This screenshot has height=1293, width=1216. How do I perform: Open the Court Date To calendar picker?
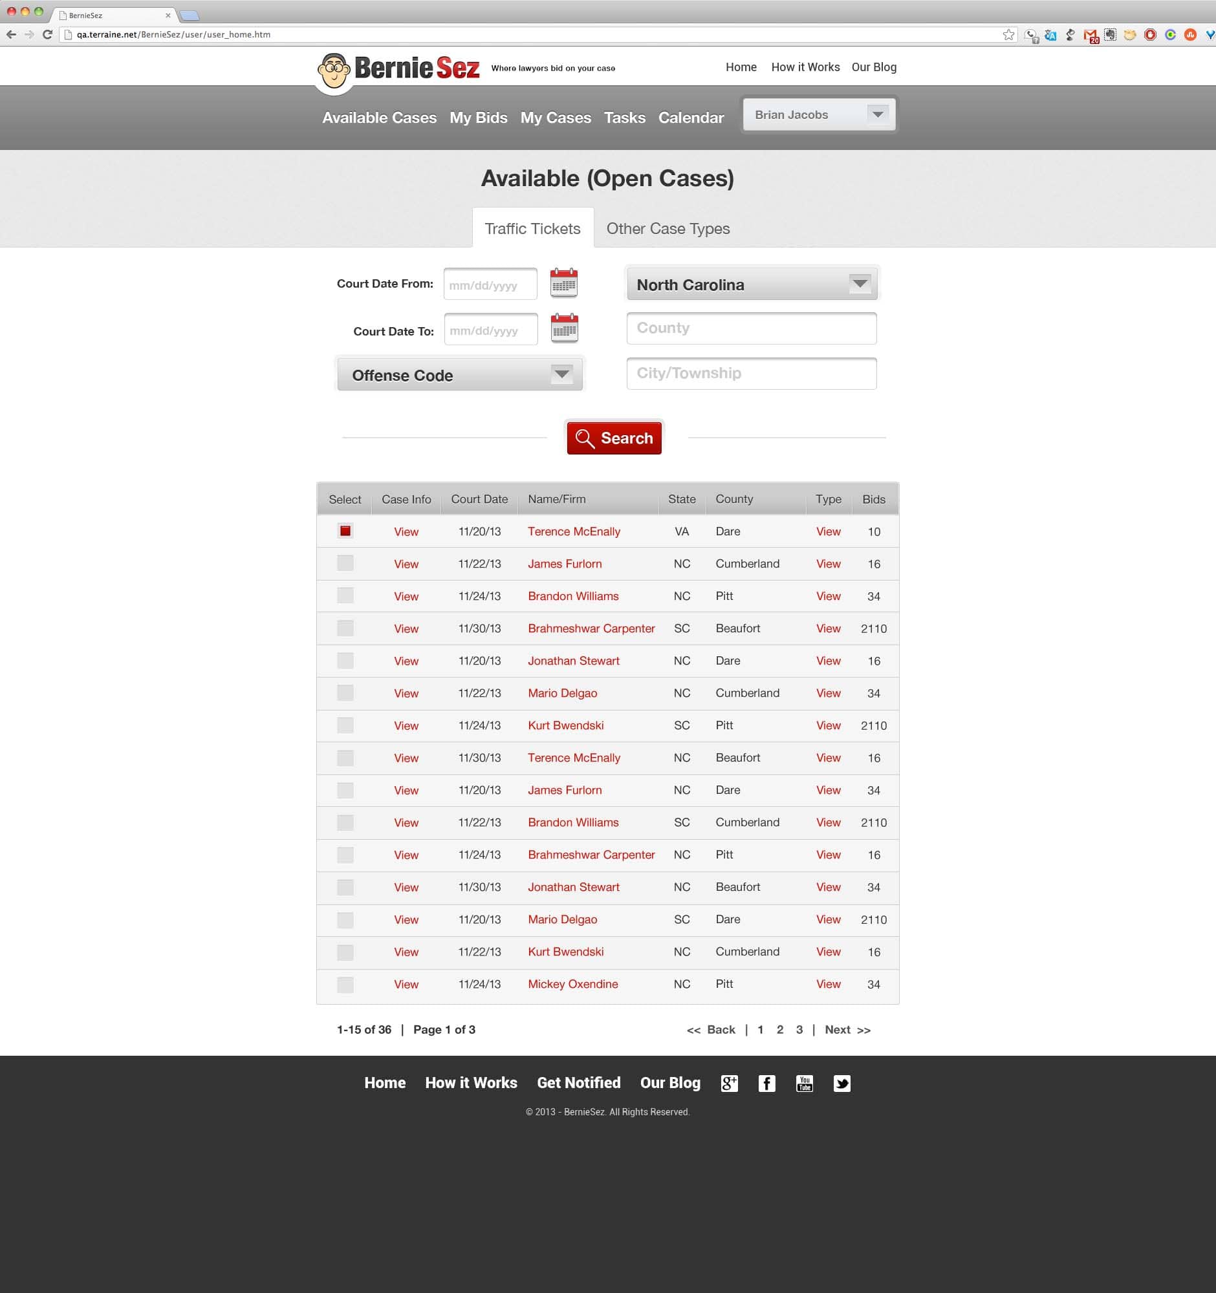(x=564, y=328)
